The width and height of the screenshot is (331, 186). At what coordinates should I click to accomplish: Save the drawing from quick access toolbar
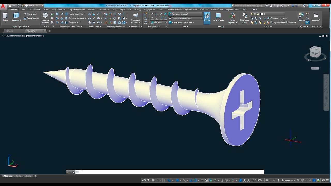(x=18, y=5)
